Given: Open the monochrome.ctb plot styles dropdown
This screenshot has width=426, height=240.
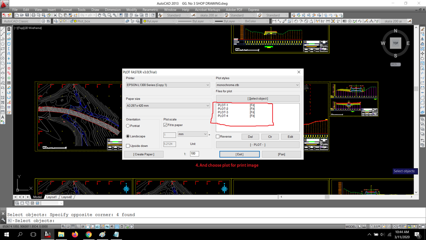Looking at the screenshot, I should (x=297, y=85).
